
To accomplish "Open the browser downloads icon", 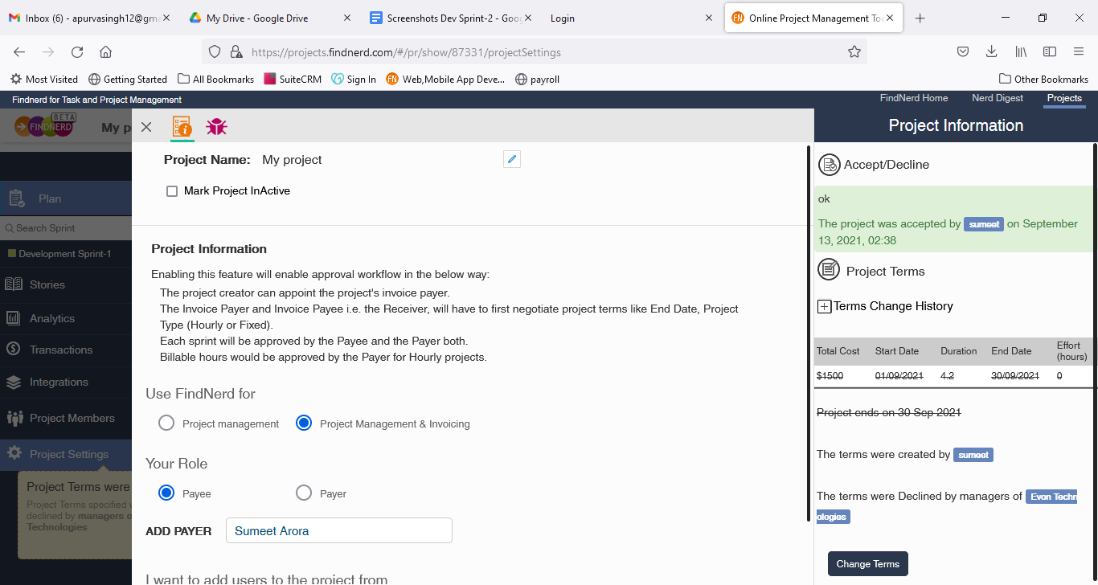I will [992, 51].
